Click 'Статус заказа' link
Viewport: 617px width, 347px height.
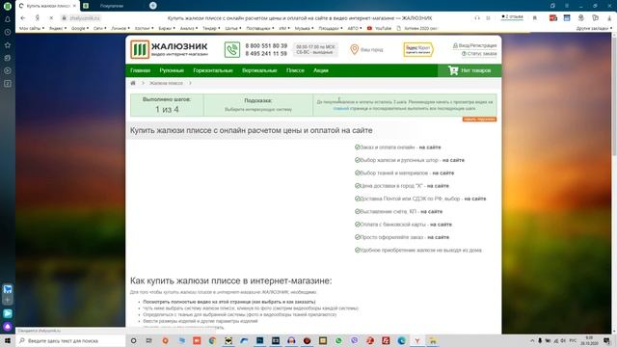pyautogui.click(x=479, y=54)
